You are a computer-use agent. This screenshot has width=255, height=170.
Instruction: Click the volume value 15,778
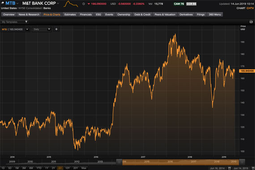[x=158, y=4]
